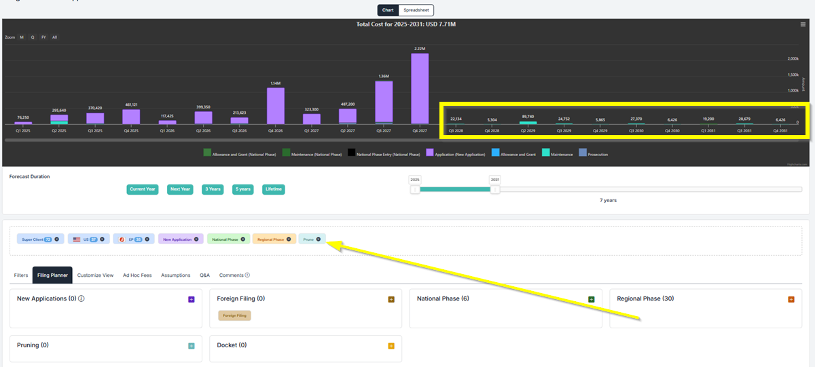Image resolution: width=815 pixels, height=367 pixels.
Task: Click the Docket card plus icon
Action: point(391,346)
